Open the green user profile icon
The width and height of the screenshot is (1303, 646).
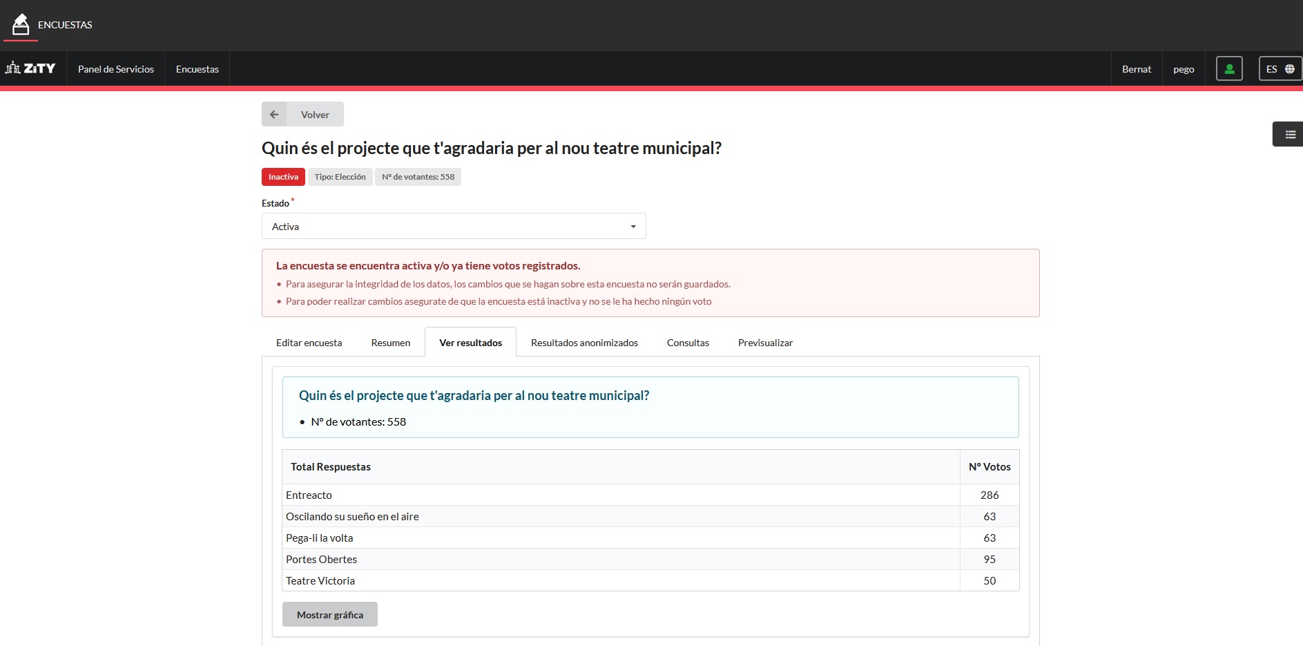[1228, 69]
